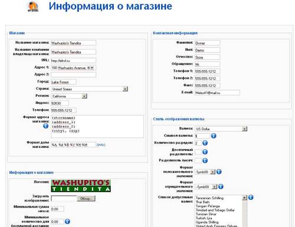
Task: Open the US Dollar currency dropdown
Action: [x=221, y=129]
